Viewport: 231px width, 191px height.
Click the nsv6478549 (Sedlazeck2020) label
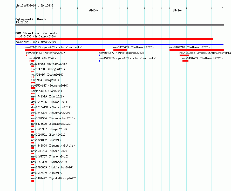tap(36, 42)
